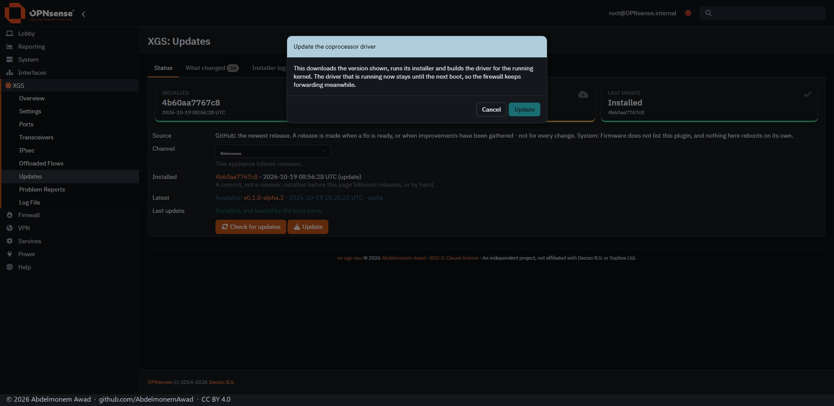Open the Channel Releases dropdown

pos(273,151)
